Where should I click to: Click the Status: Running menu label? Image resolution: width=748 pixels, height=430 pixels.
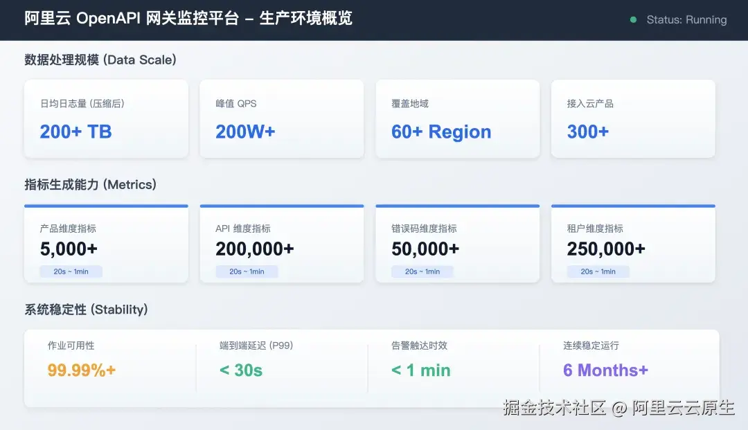[x=686, y=20]
